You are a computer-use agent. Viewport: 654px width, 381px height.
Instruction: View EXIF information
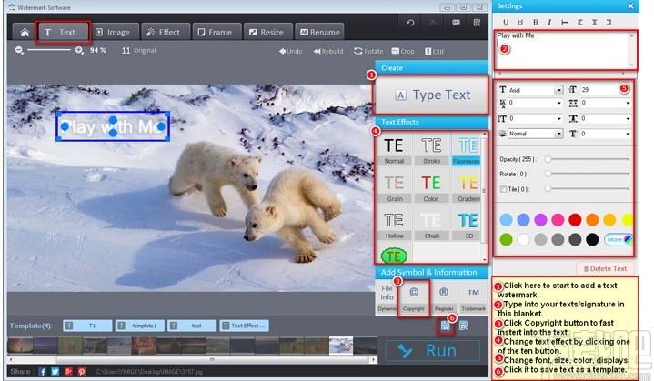tap(434, 51)
